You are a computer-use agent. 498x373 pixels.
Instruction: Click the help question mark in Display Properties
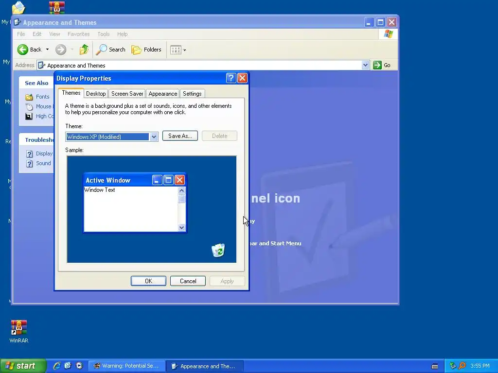click(231, 78)
